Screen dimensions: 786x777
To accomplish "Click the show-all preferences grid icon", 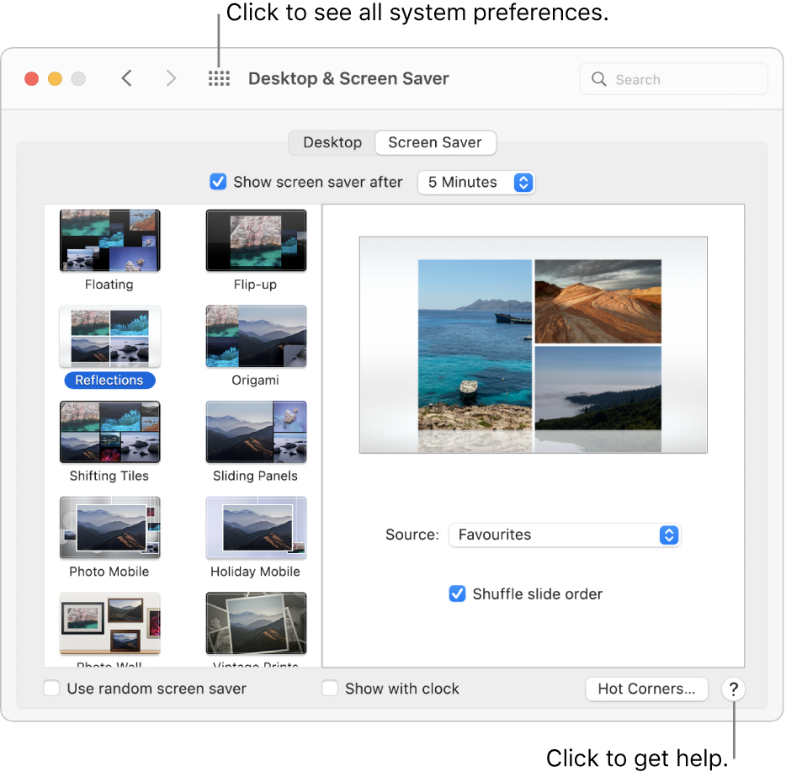I will coord(219,78).
